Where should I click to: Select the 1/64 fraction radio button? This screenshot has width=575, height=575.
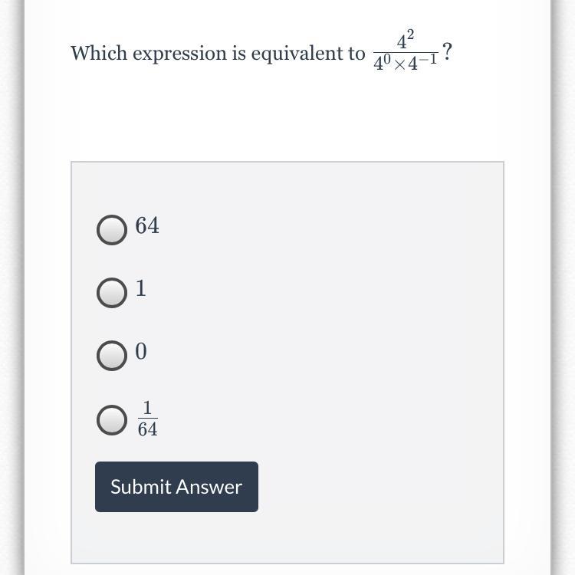pyautogui.click(x=112, y=420)
